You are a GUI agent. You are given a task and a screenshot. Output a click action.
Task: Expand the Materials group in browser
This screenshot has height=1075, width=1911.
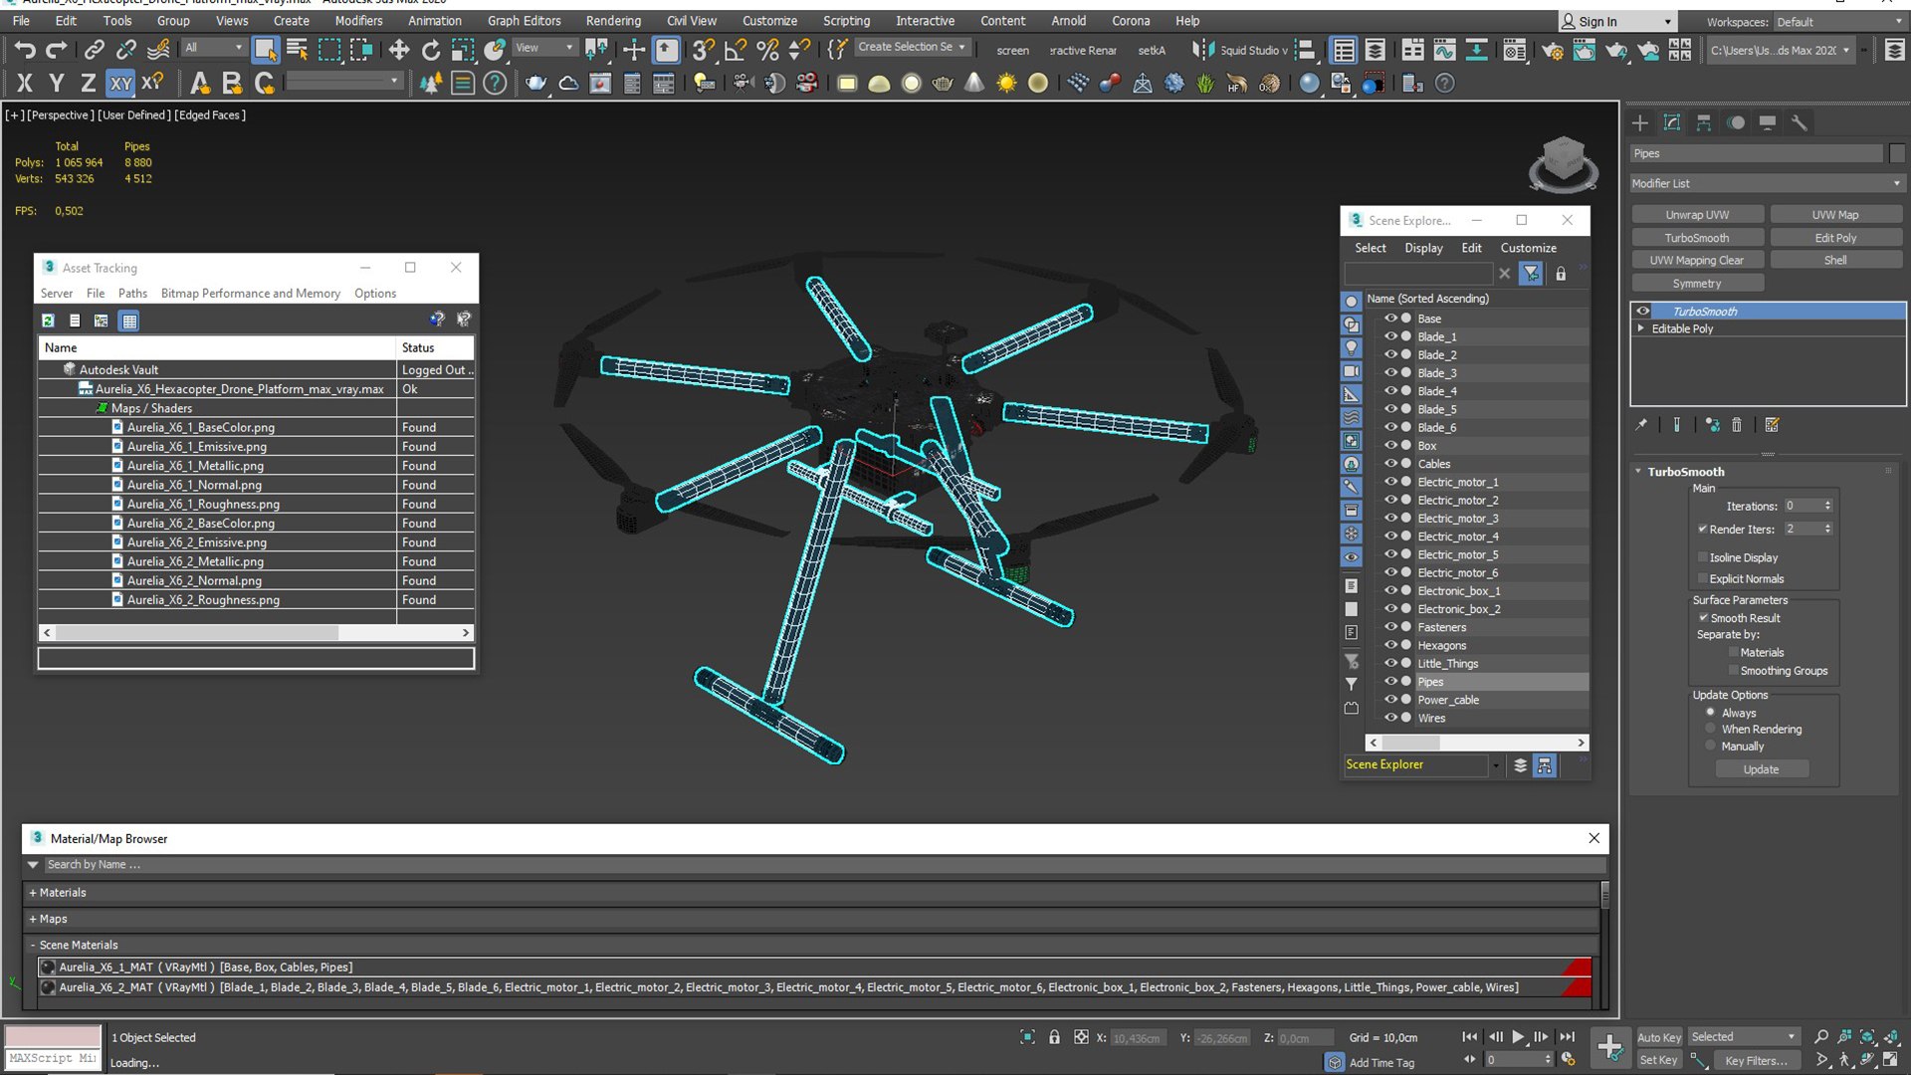pyautogui.click(x=33, y=893)
